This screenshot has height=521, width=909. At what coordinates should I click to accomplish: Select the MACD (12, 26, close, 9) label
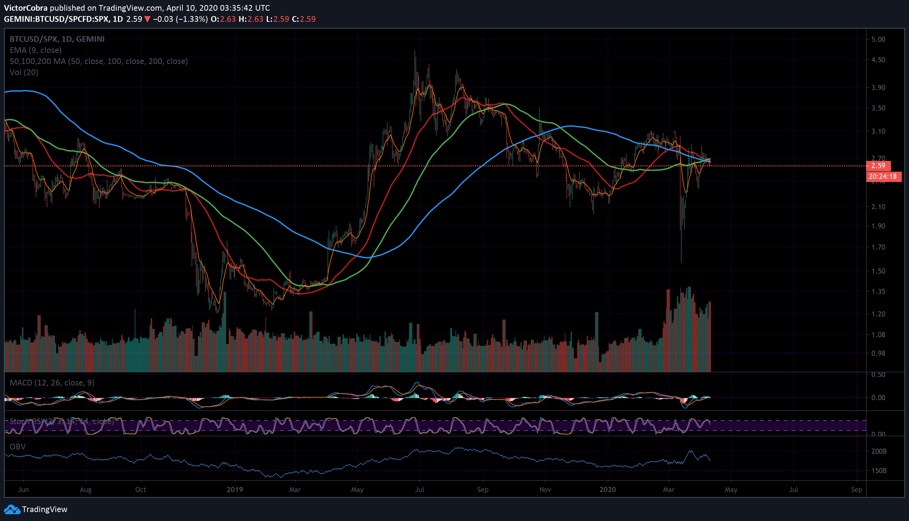point(52,383)
